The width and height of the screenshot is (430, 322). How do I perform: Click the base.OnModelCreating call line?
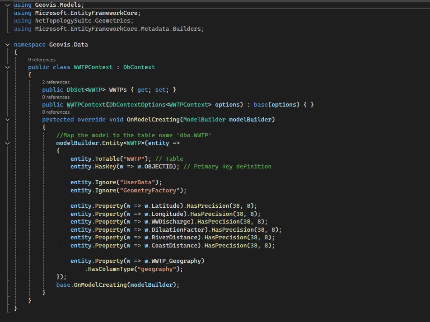117,285
